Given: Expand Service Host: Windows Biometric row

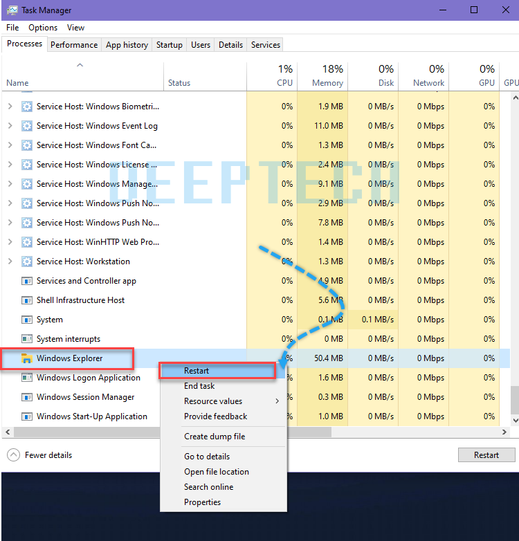Looking at the screenshot, I should coord(10,107).
